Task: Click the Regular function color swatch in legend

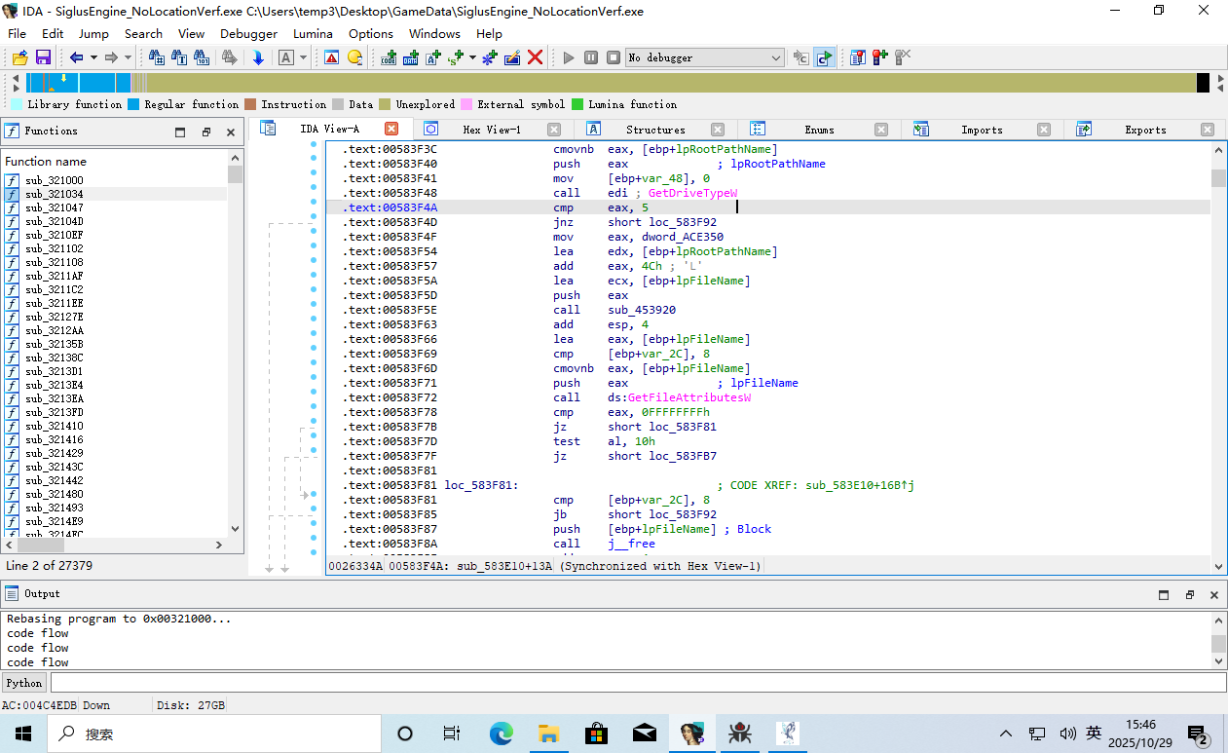Action: tap(133, 104)
